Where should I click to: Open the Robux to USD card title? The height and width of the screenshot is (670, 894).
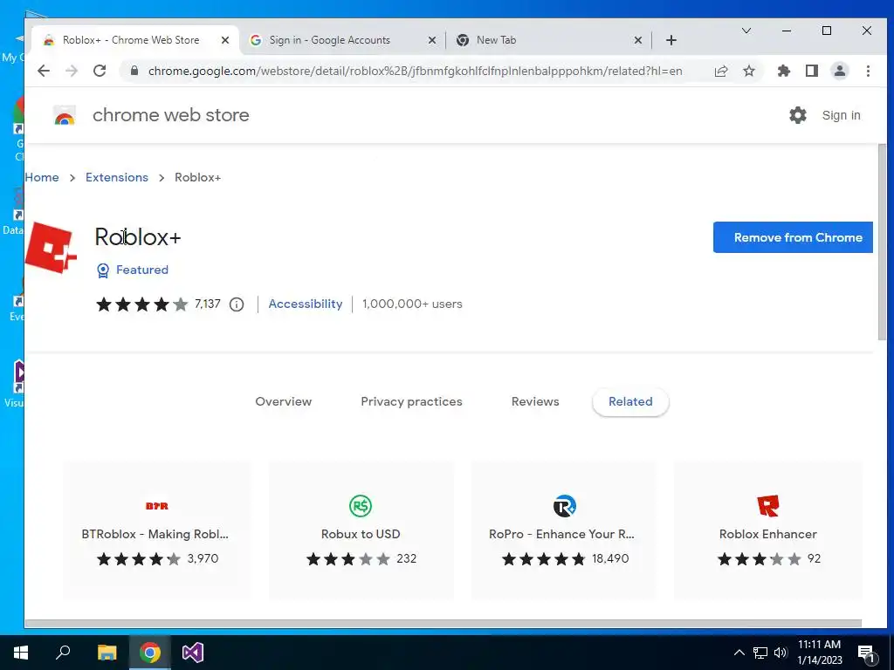361,534
